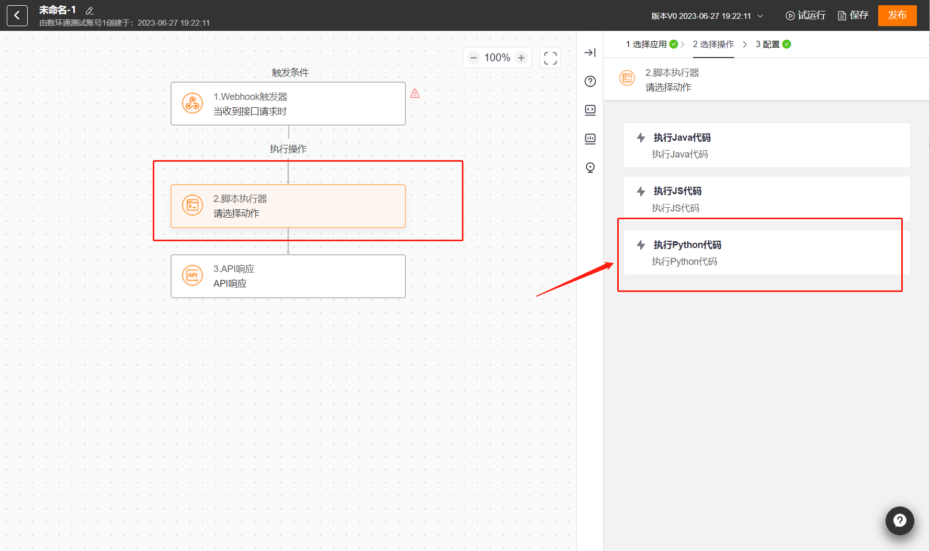
Task: Click the red warning triangle on Webhook node
Action: [x=415, y=94]
